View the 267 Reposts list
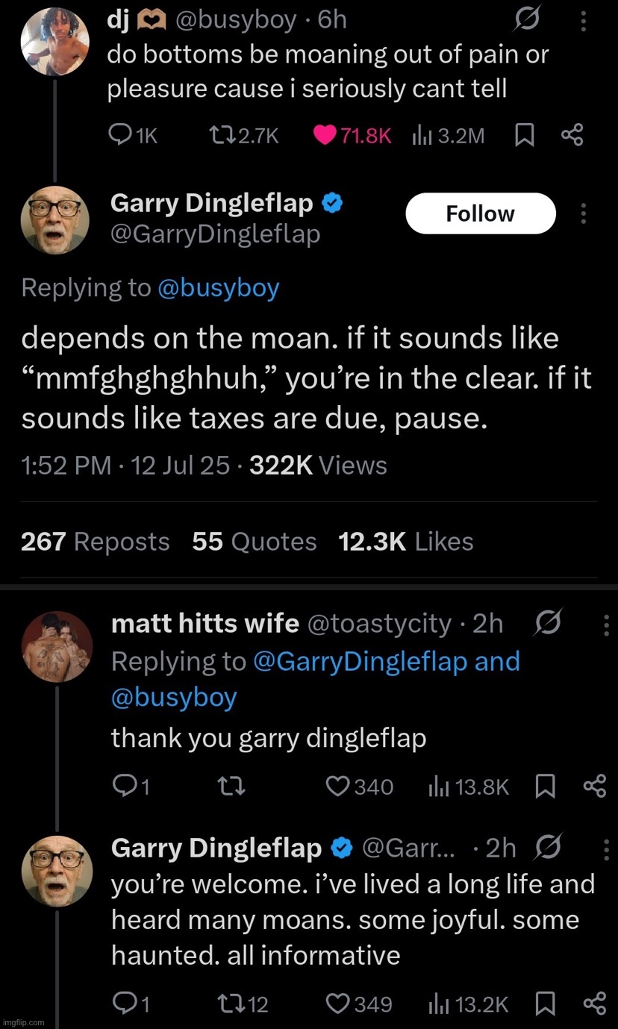Image resolution: width=618 pixels, height=1029 pixels. 96,541
